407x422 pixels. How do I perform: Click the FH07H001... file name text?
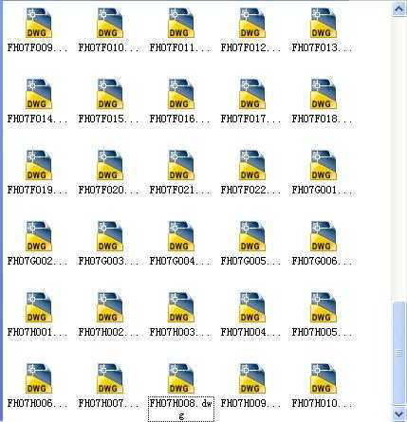(37, 332)
